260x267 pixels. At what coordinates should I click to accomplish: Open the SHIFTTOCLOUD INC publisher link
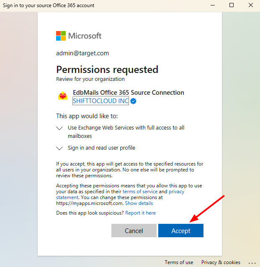100,101
